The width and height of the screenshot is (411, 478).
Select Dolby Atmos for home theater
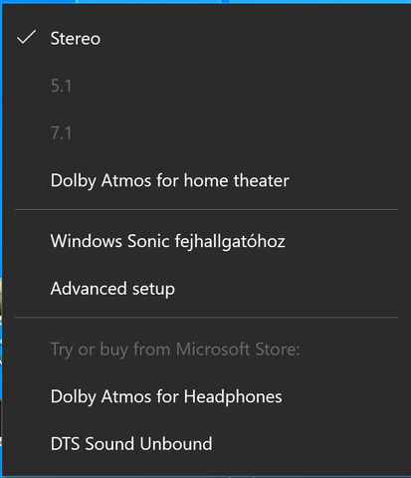(206, 180)
